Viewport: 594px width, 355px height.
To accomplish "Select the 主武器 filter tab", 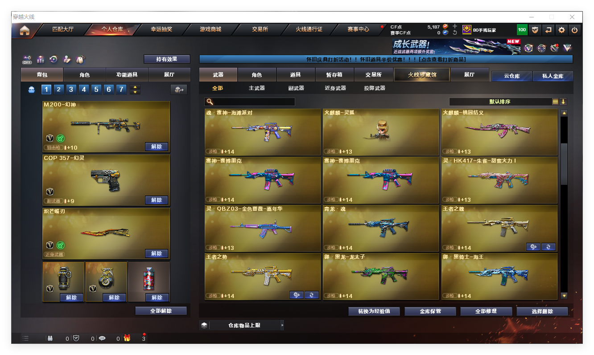I will [256, 88].
